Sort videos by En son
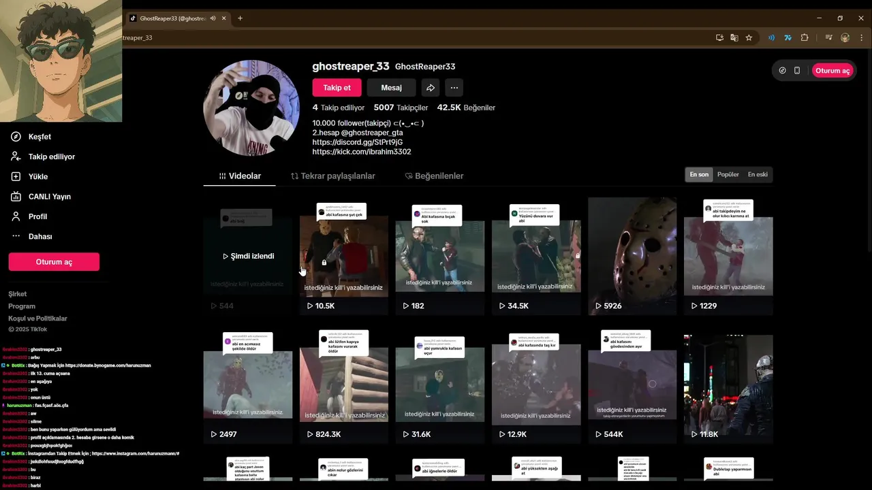The height and width of the screenshot is (490, 872). pos(699,175)
